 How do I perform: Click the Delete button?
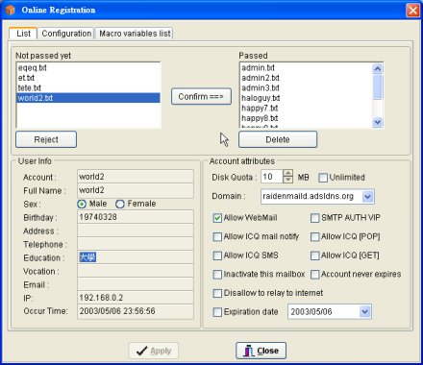tap(278, 139)
